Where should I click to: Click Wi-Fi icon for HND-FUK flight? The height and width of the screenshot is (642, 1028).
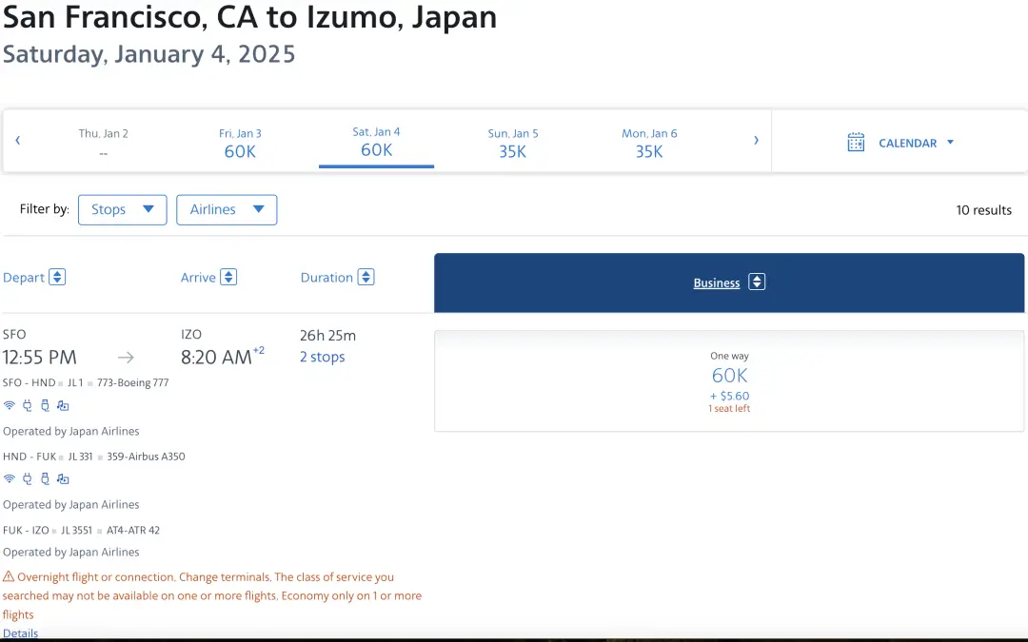[x=10, y=478]
